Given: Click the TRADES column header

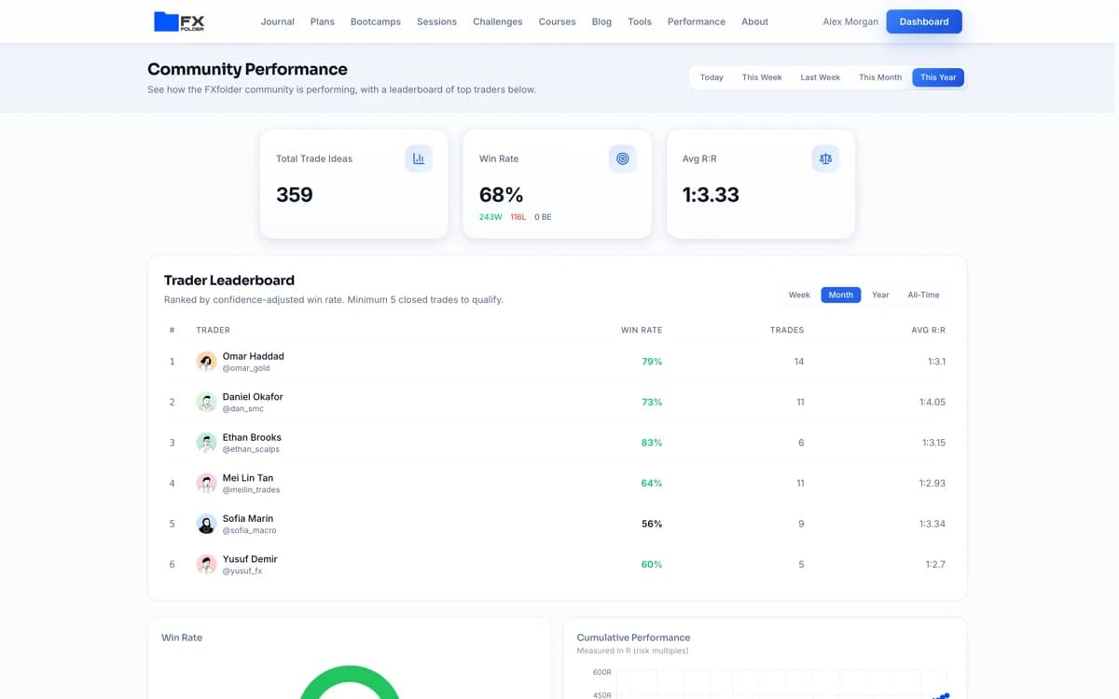Looking at the screenshot, I should [x=787, y=330].
